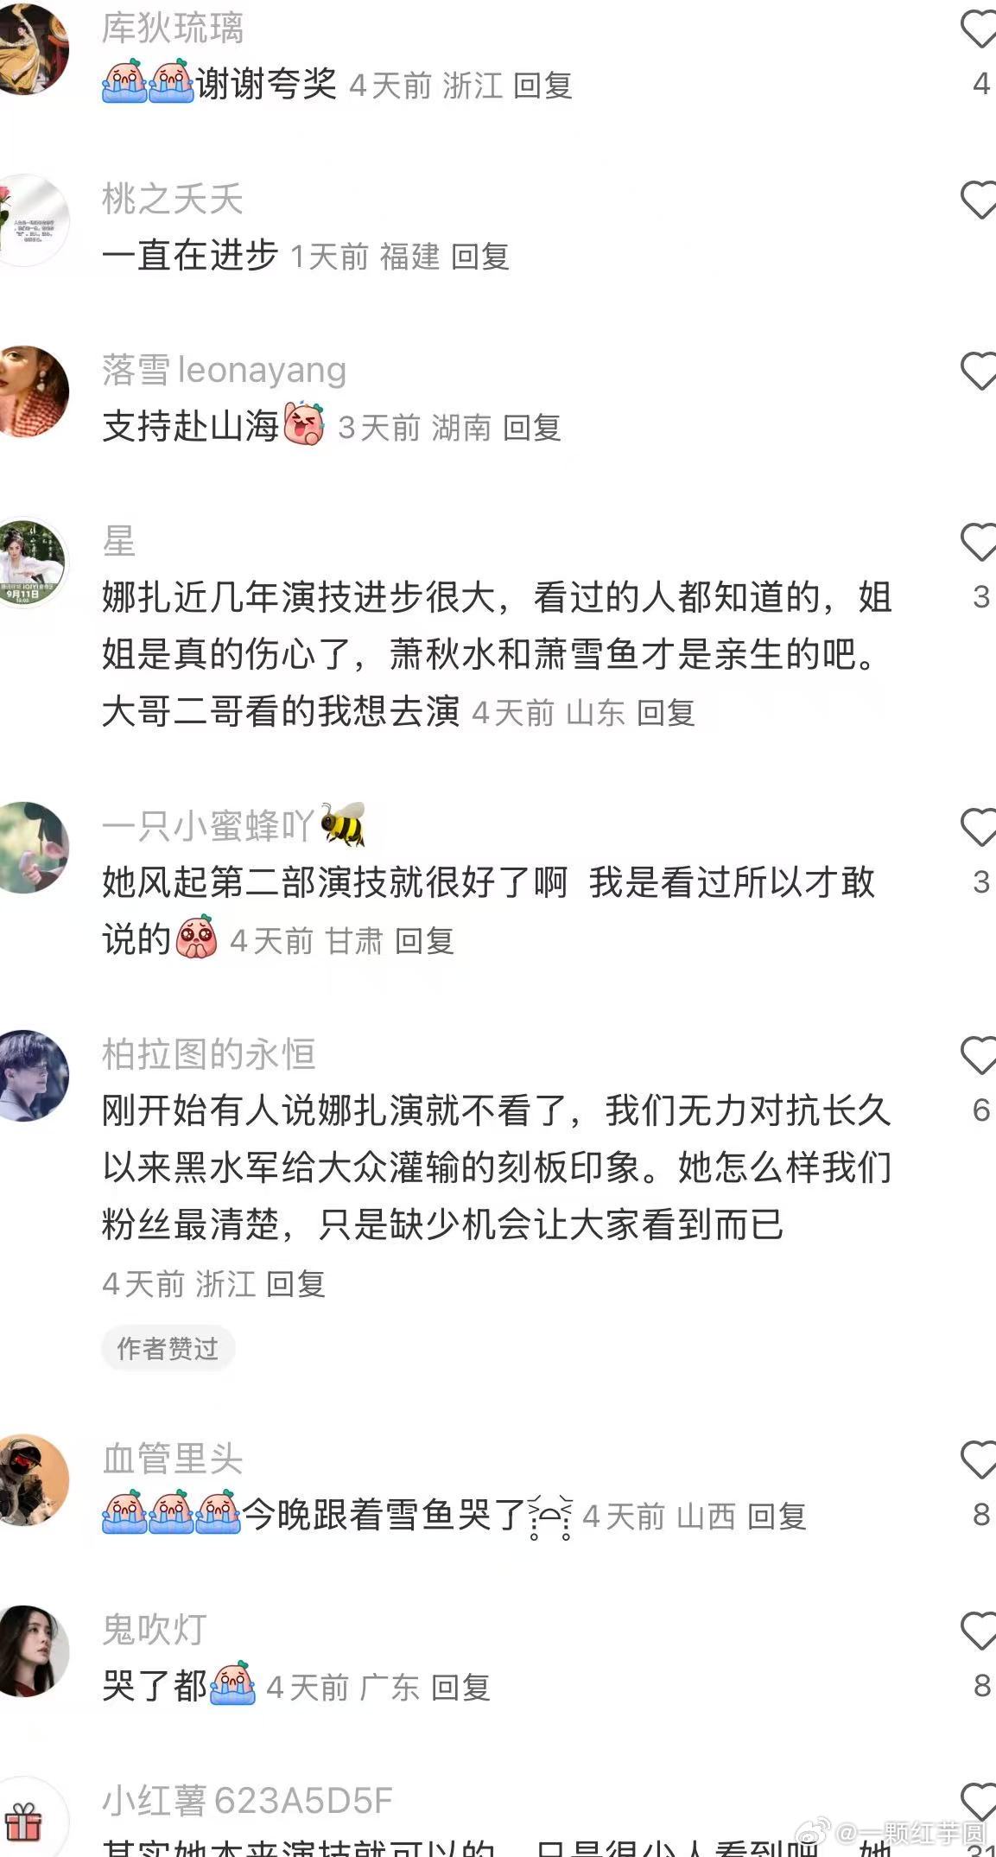Tap the 作者赞过 badge
This screenshot has width=996, height=1857.
pyautogui.click(x=168, y=1348)
